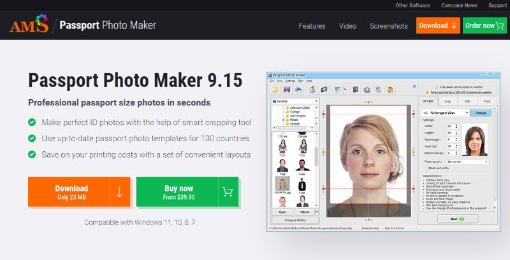Click the yellow eye-line marker on the left

[324, 151]
